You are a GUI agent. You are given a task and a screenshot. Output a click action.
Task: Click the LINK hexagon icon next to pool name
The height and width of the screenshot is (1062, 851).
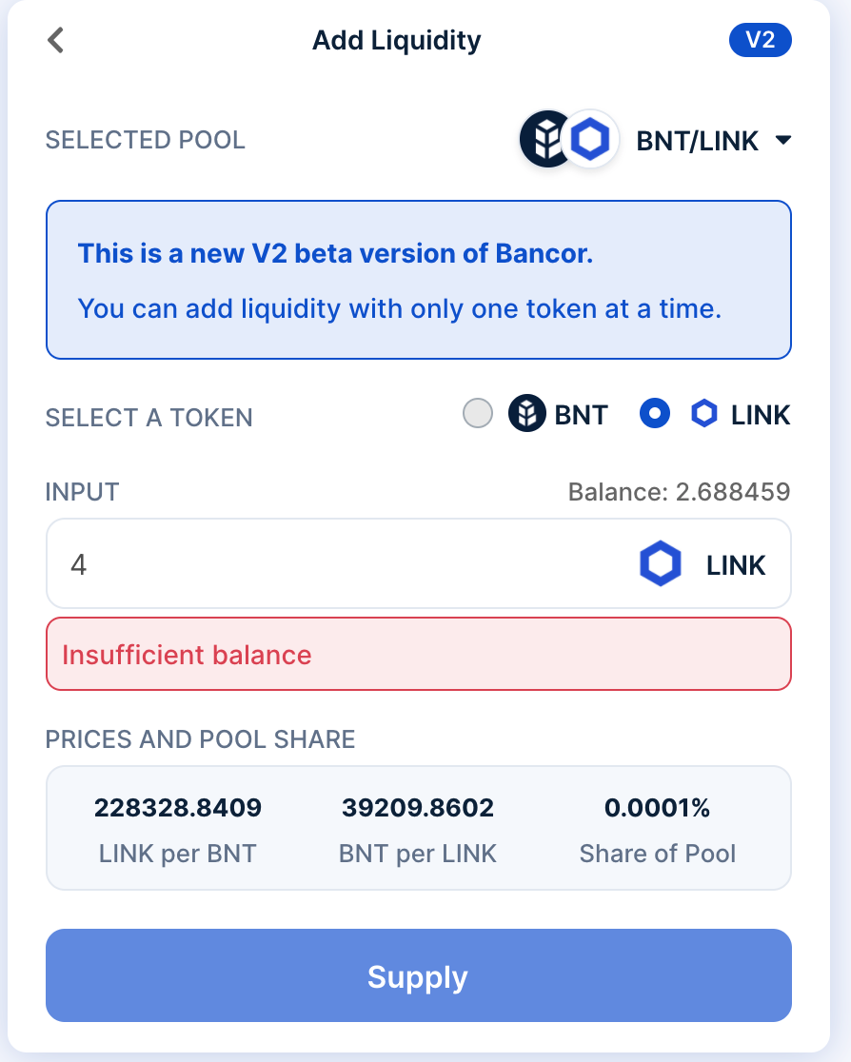pyautogui.click(x=590, y=139)
